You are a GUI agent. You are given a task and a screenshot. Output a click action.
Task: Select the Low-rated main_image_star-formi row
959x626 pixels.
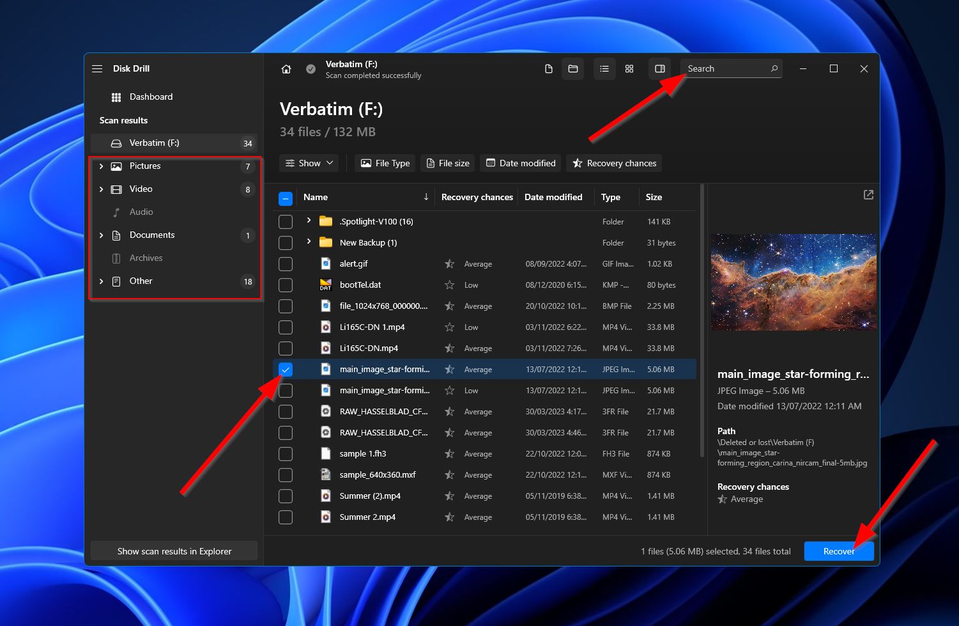(x=484, y=391)
